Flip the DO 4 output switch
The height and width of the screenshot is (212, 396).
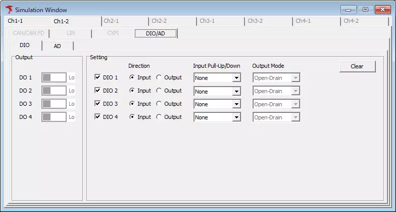pyautogui.click(x=54, y=117)
